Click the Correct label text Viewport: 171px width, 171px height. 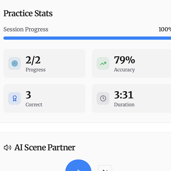(34, 104)
